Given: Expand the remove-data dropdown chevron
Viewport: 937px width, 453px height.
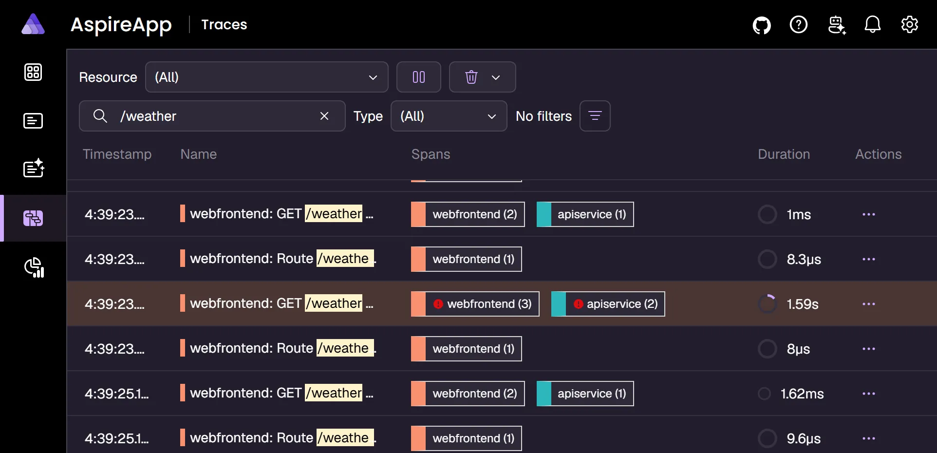Looking at the screenshot, I should pyautogui.click(x=496, y=77).
